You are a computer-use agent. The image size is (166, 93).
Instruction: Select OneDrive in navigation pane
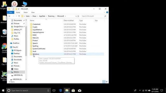coord(16,43)
